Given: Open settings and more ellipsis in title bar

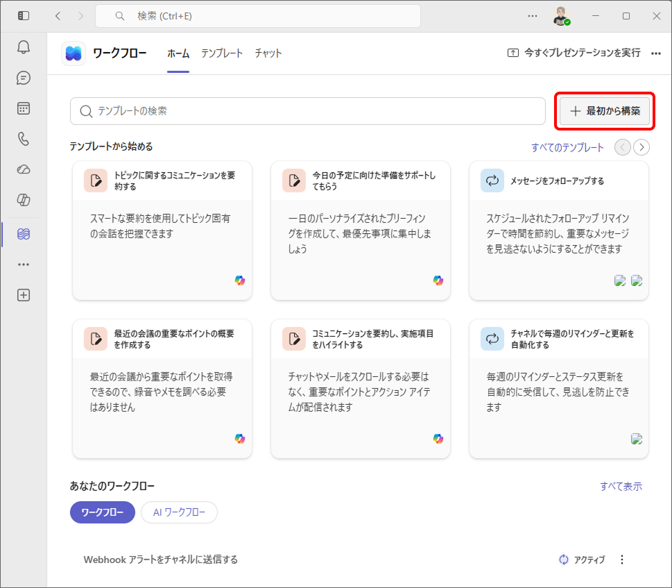Looking at the screenshot, I should (x=533, y=16).
